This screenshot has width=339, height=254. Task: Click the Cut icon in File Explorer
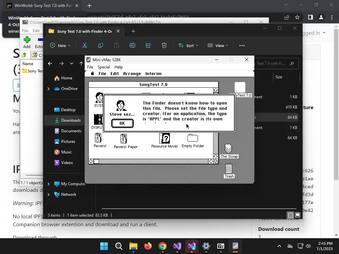84,46
